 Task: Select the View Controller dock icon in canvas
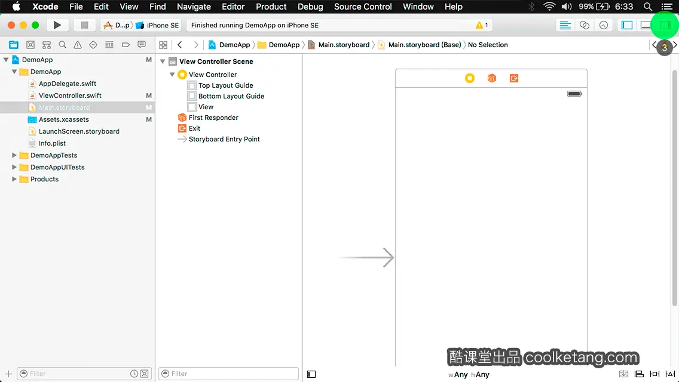coord(469,78)
